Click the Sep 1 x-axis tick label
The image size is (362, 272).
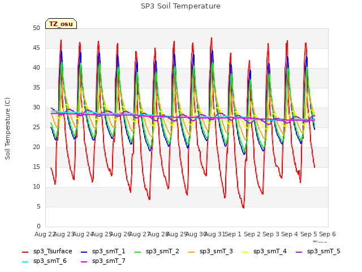click(232, 234)
